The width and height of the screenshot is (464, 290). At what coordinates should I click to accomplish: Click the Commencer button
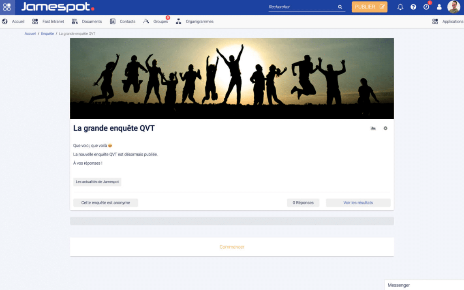pos(232,247)
